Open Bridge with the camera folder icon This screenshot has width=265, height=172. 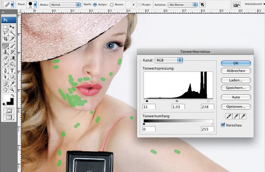[x=236, y=5]
